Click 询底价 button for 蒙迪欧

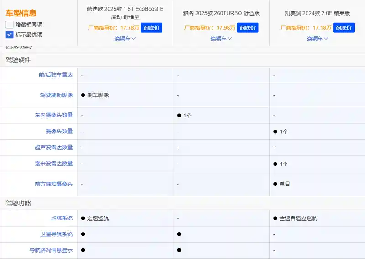pyautogui.click(x=151, y=28)
